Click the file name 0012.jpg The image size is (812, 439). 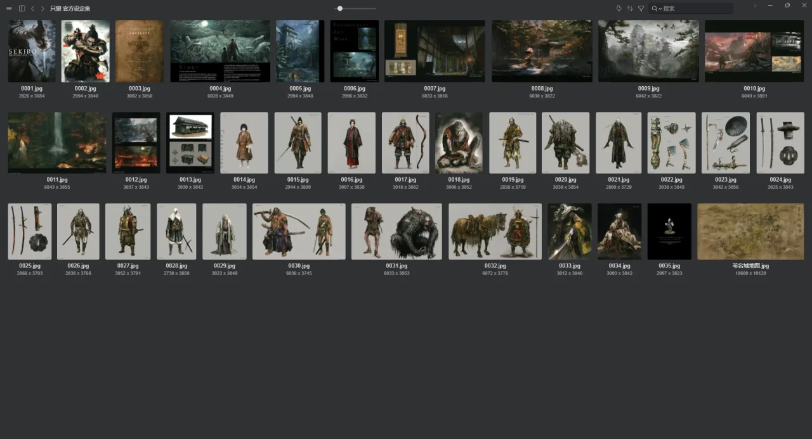coord(136,180)
